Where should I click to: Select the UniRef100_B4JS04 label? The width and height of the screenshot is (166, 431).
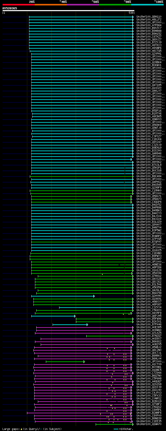[x=149, y=216]
